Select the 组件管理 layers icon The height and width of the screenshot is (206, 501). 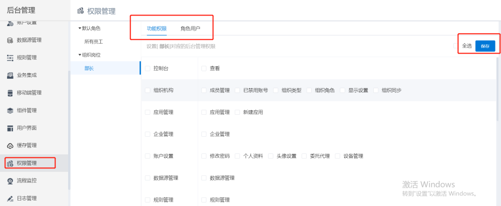click(x=10, y=110)
